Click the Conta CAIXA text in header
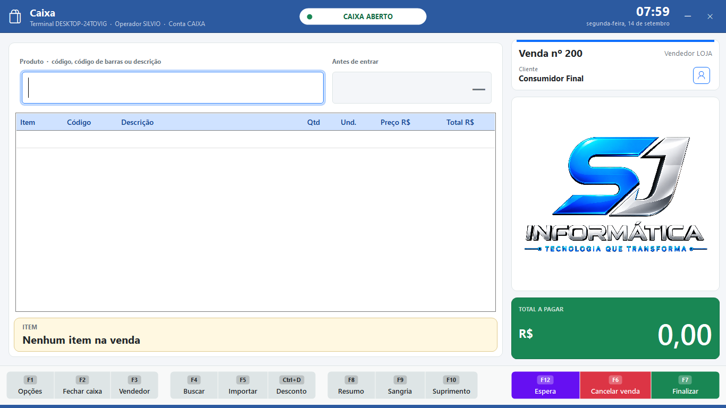The image size is (726, 408). pos(187,24)
